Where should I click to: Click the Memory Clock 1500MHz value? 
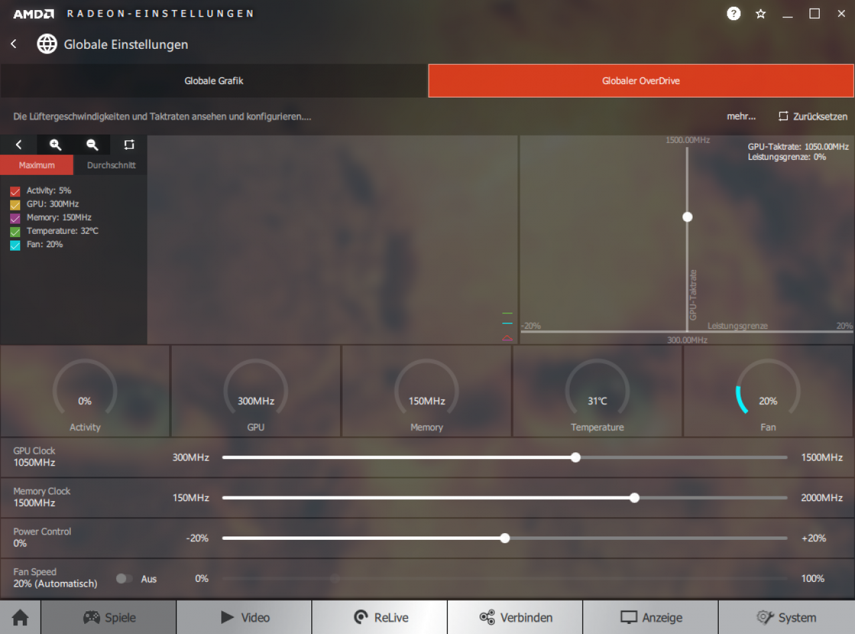tap(34, 503)
